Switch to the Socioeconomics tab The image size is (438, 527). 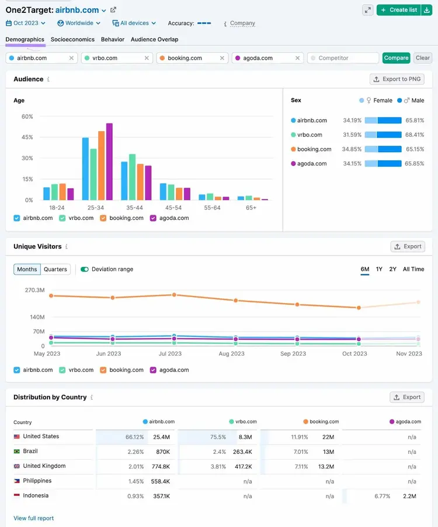pyautogui.click(x=72, y=39)
